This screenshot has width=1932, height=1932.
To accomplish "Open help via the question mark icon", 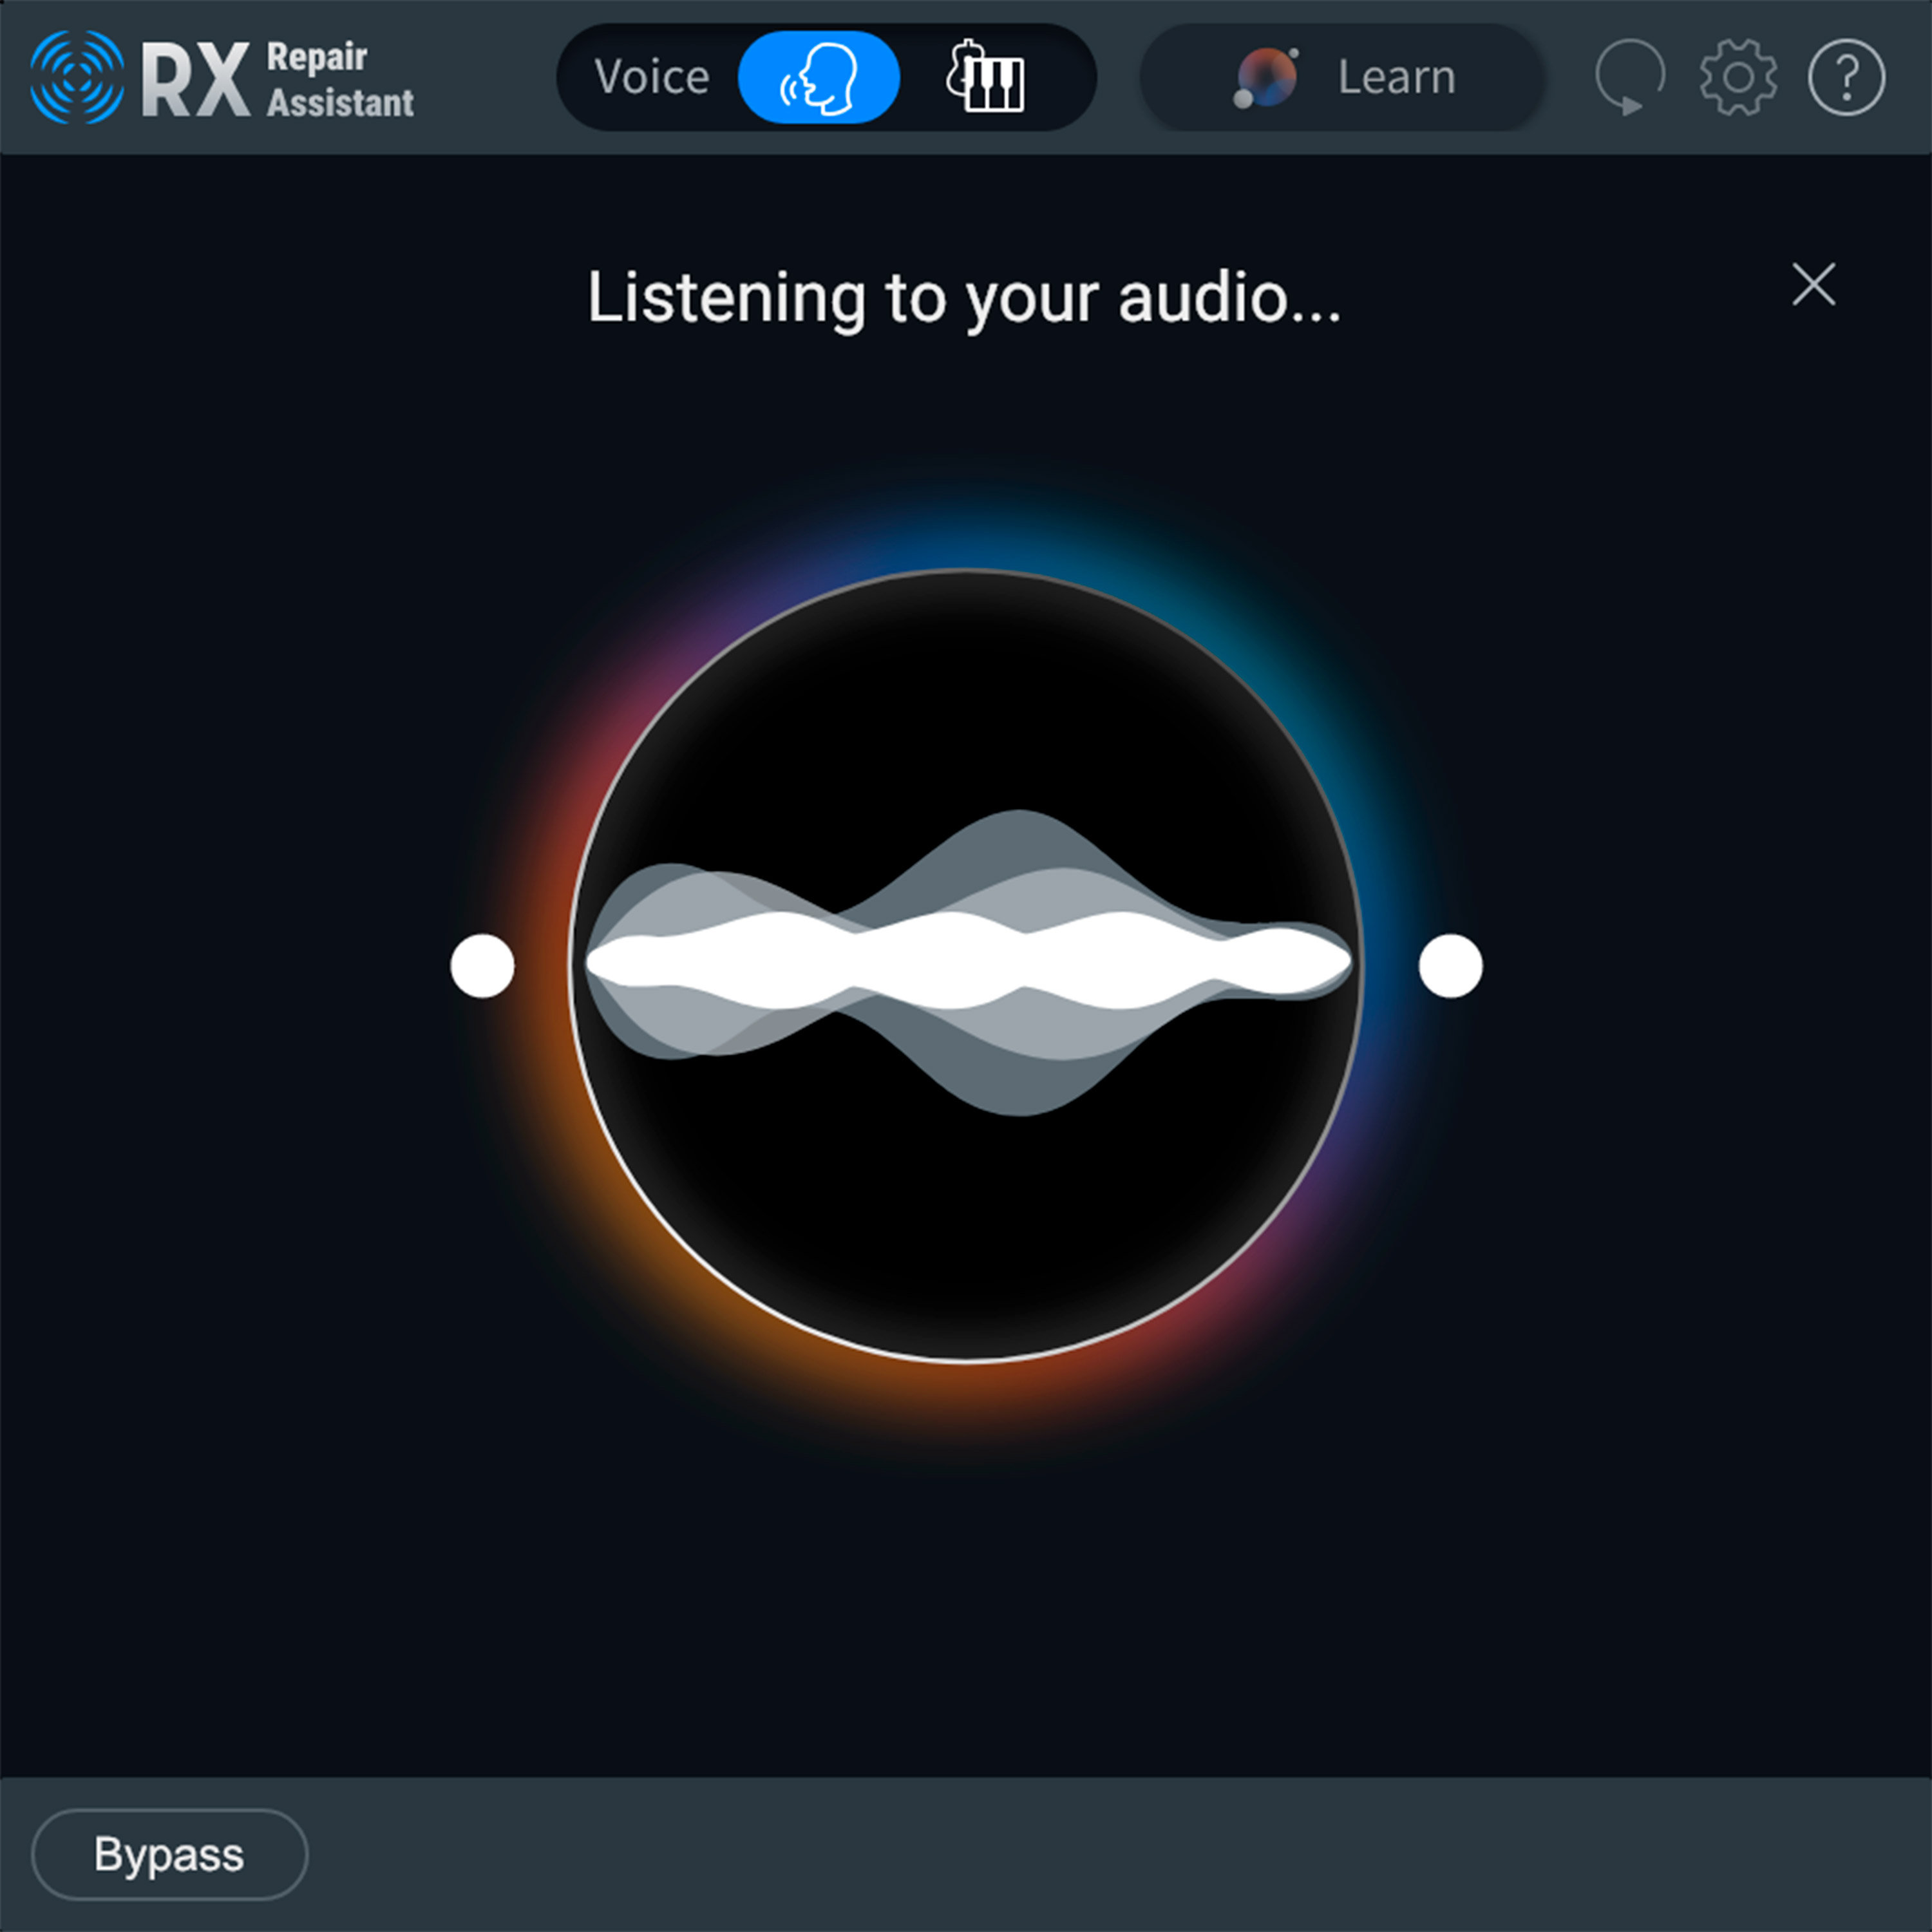I will pyautogui.click(x=1846, y=77).
